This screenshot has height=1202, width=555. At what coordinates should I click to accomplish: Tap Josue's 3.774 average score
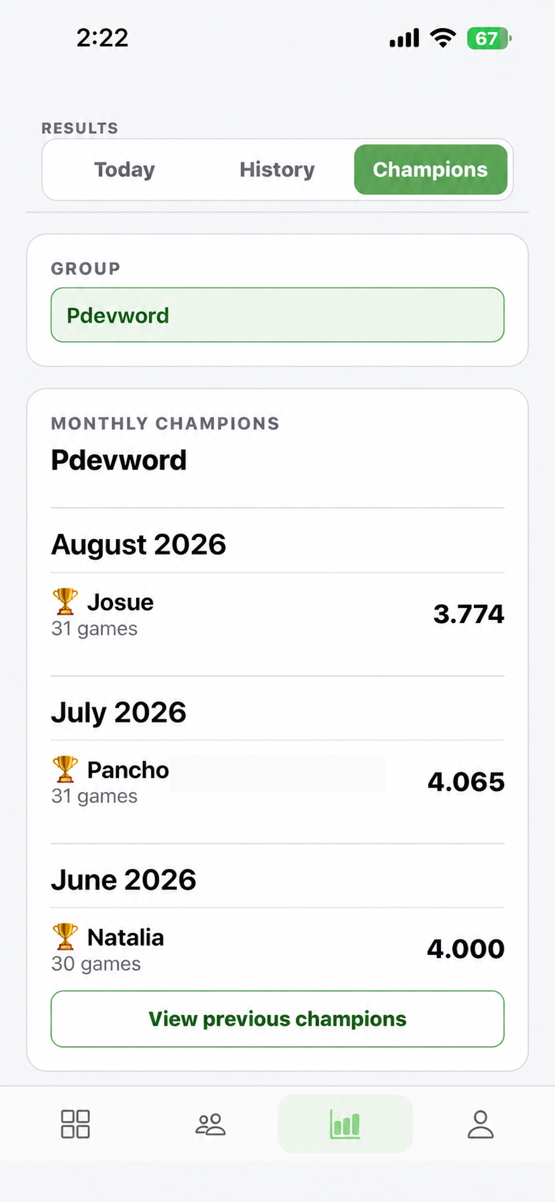[468, 614]
